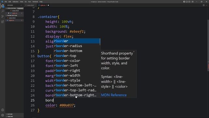Viewport: 209px width, 118px height.
Task: Choose 'border-color' suggestion
Action: click(76, 61)
